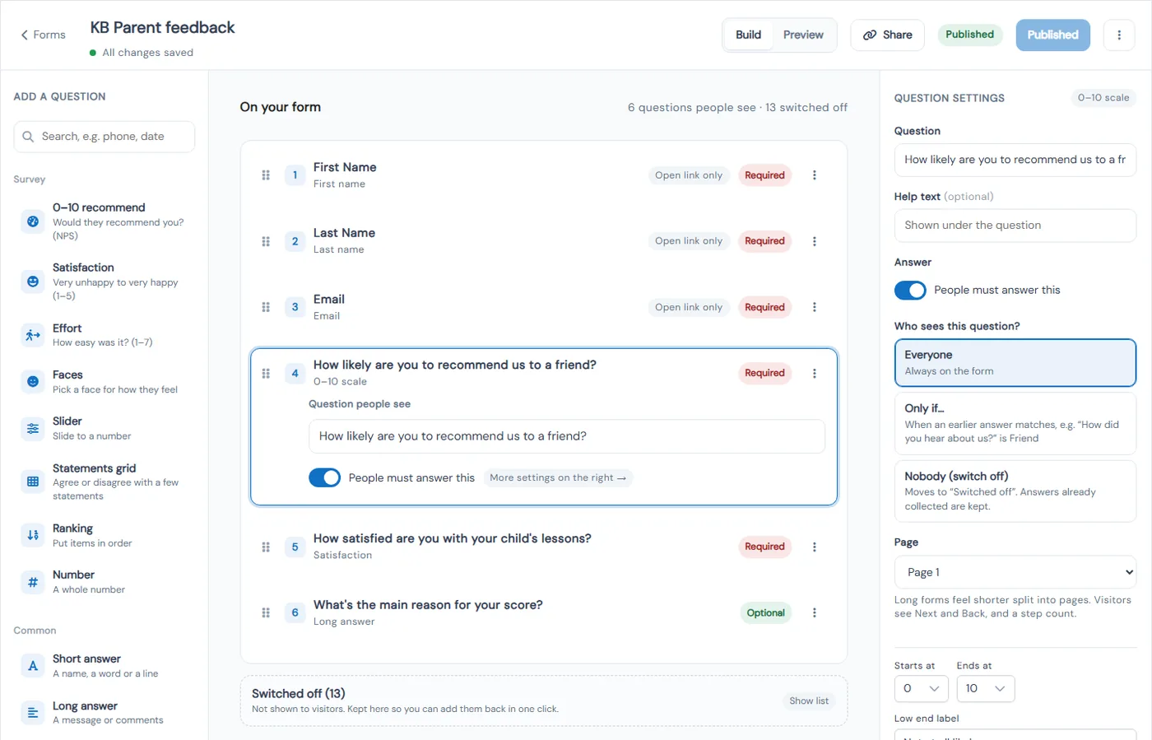Click the Question field in settings panel
Viewport: 1152px width, 740px height.
1015,160
